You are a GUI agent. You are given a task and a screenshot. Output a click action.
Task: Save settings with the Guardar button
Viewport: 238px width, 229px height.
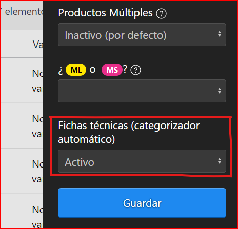point(142,203)
